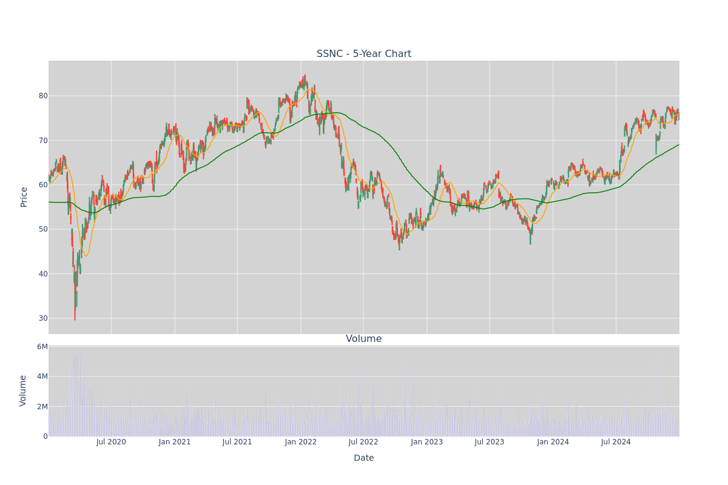Click the price tick label "80"
728x485 pixels.
click(x=43, y=96)
